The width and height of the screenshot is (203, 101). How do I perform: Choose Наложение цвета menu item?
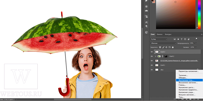(189, 88)
